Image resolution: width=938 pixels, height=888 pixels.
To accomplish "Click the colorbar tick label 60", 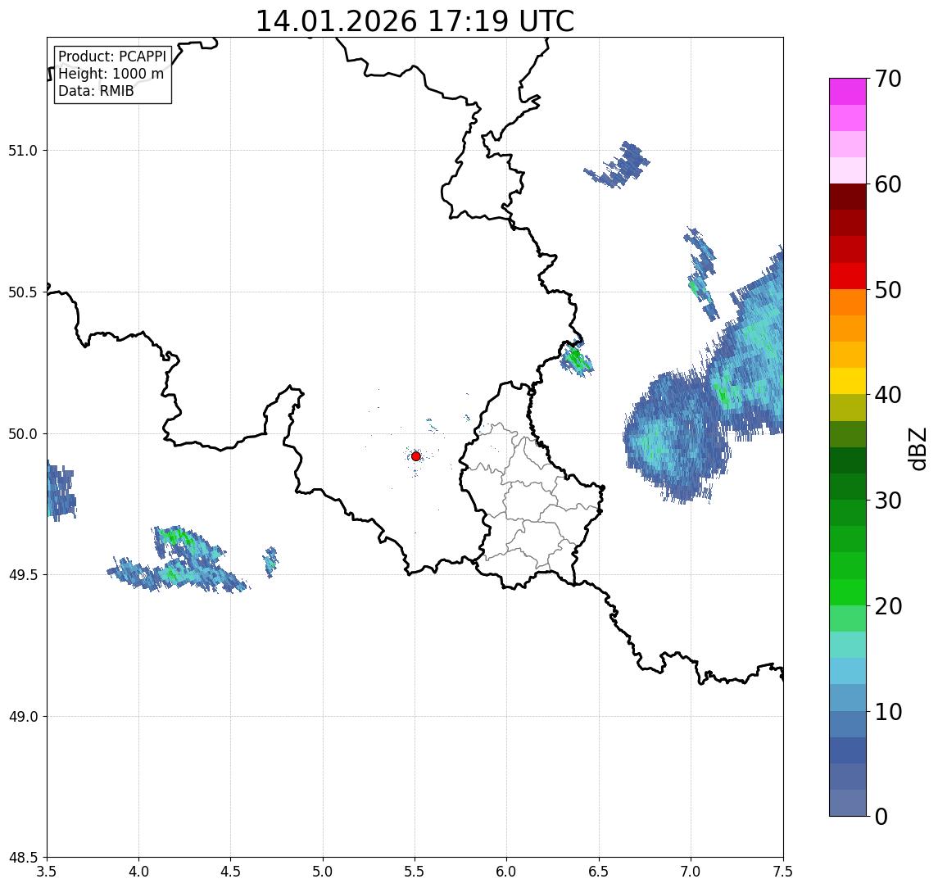I will pyautogui.click(x=888, y=184).
